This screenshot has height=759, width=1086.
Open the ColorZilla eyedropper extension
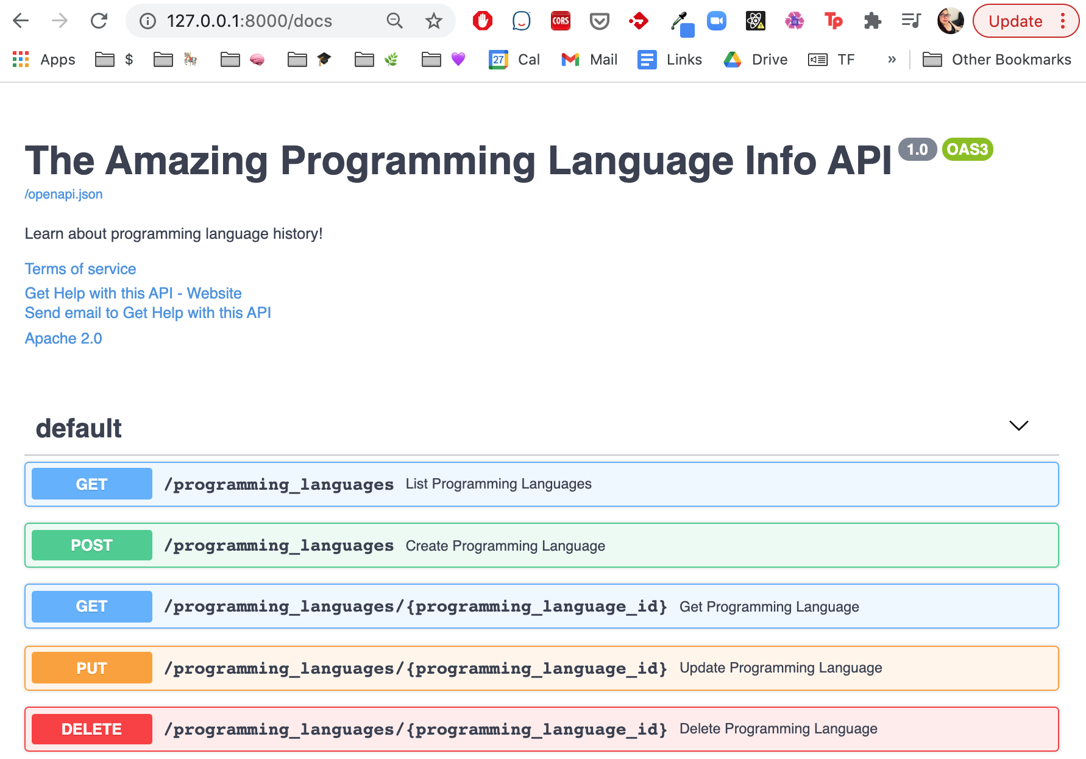678,21
